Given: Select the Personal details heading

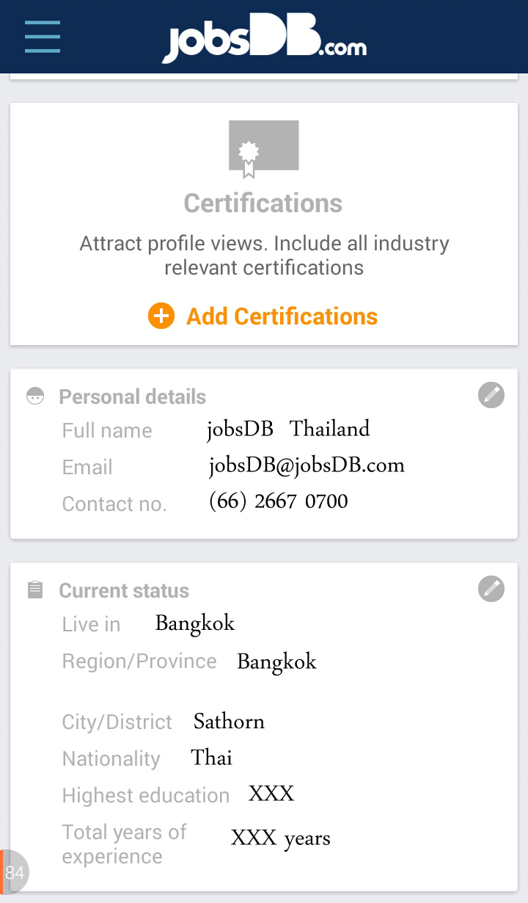Looking at the screenshot, I should pos(132,397).
